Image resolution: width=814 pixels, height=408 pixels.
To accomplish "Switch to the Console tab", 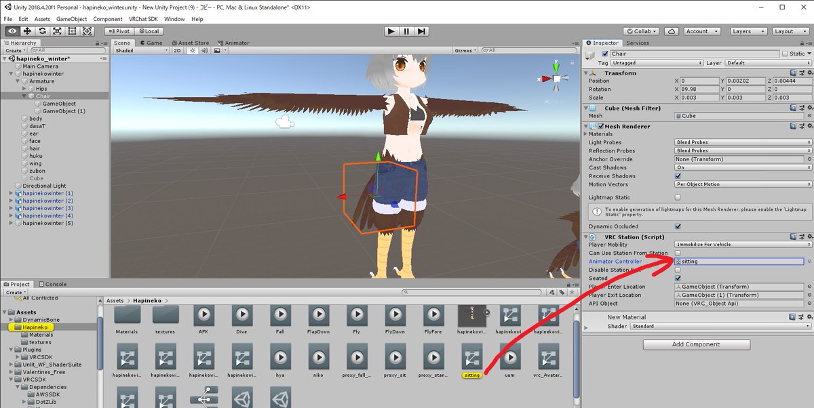I will tap(52, 284).
